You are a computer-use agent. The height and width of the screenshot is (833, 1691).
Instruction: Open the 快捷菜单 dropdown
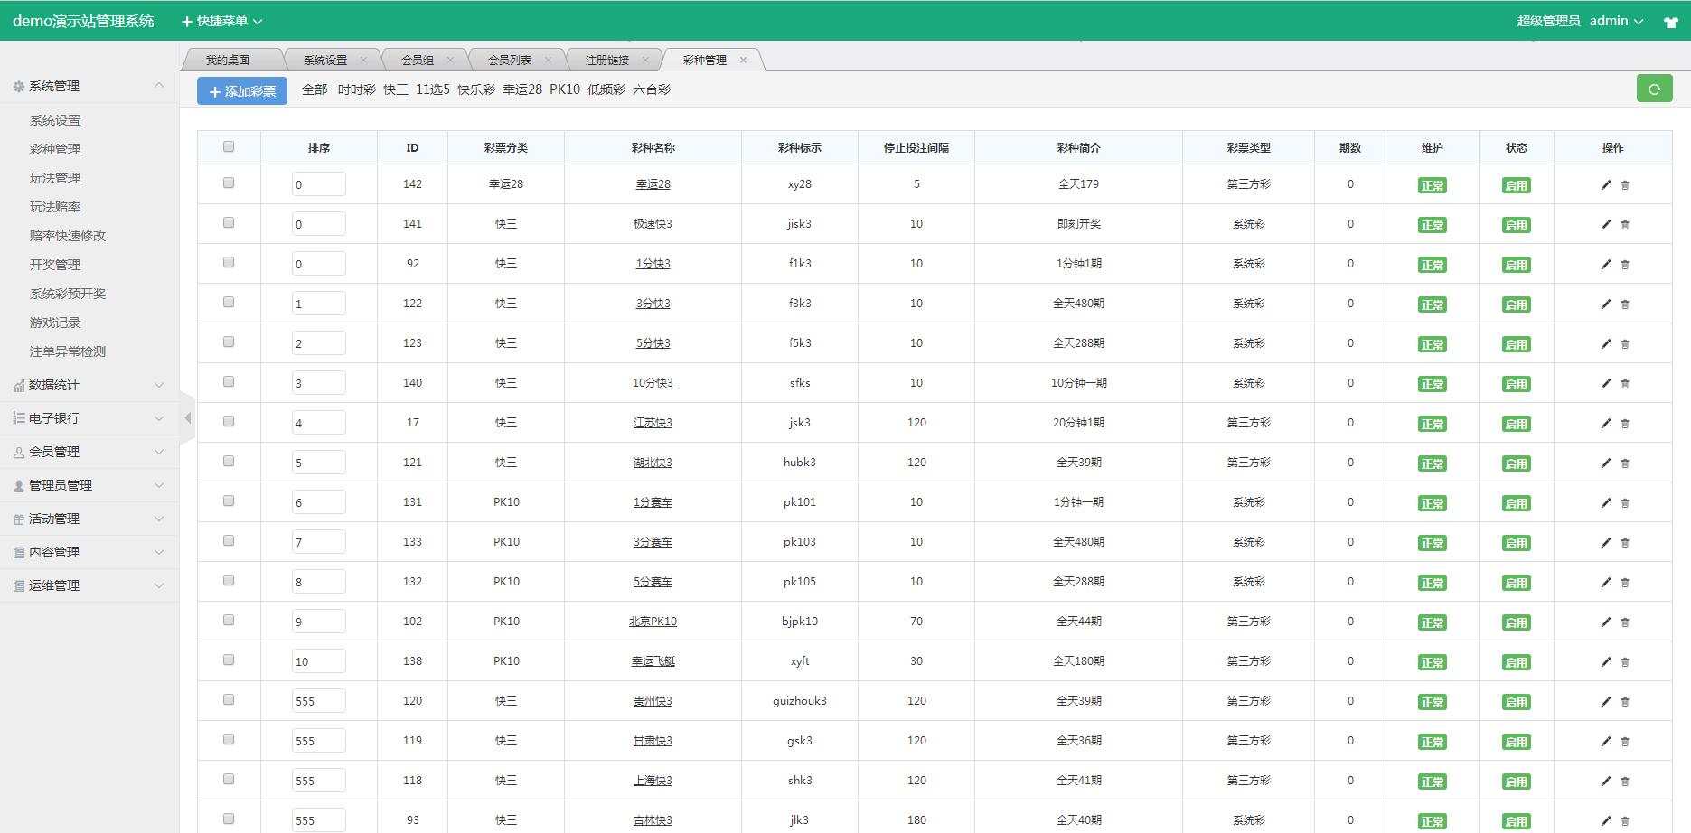coord(222,21)
